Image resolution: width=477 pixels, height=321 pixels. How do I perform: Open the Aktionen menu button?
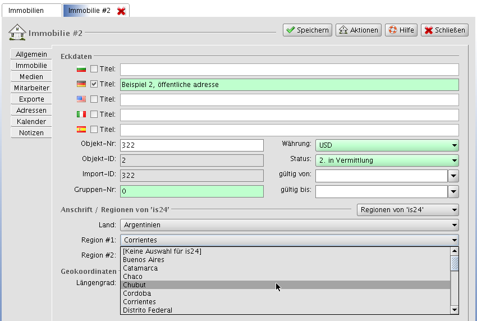[x=359, y=30]
